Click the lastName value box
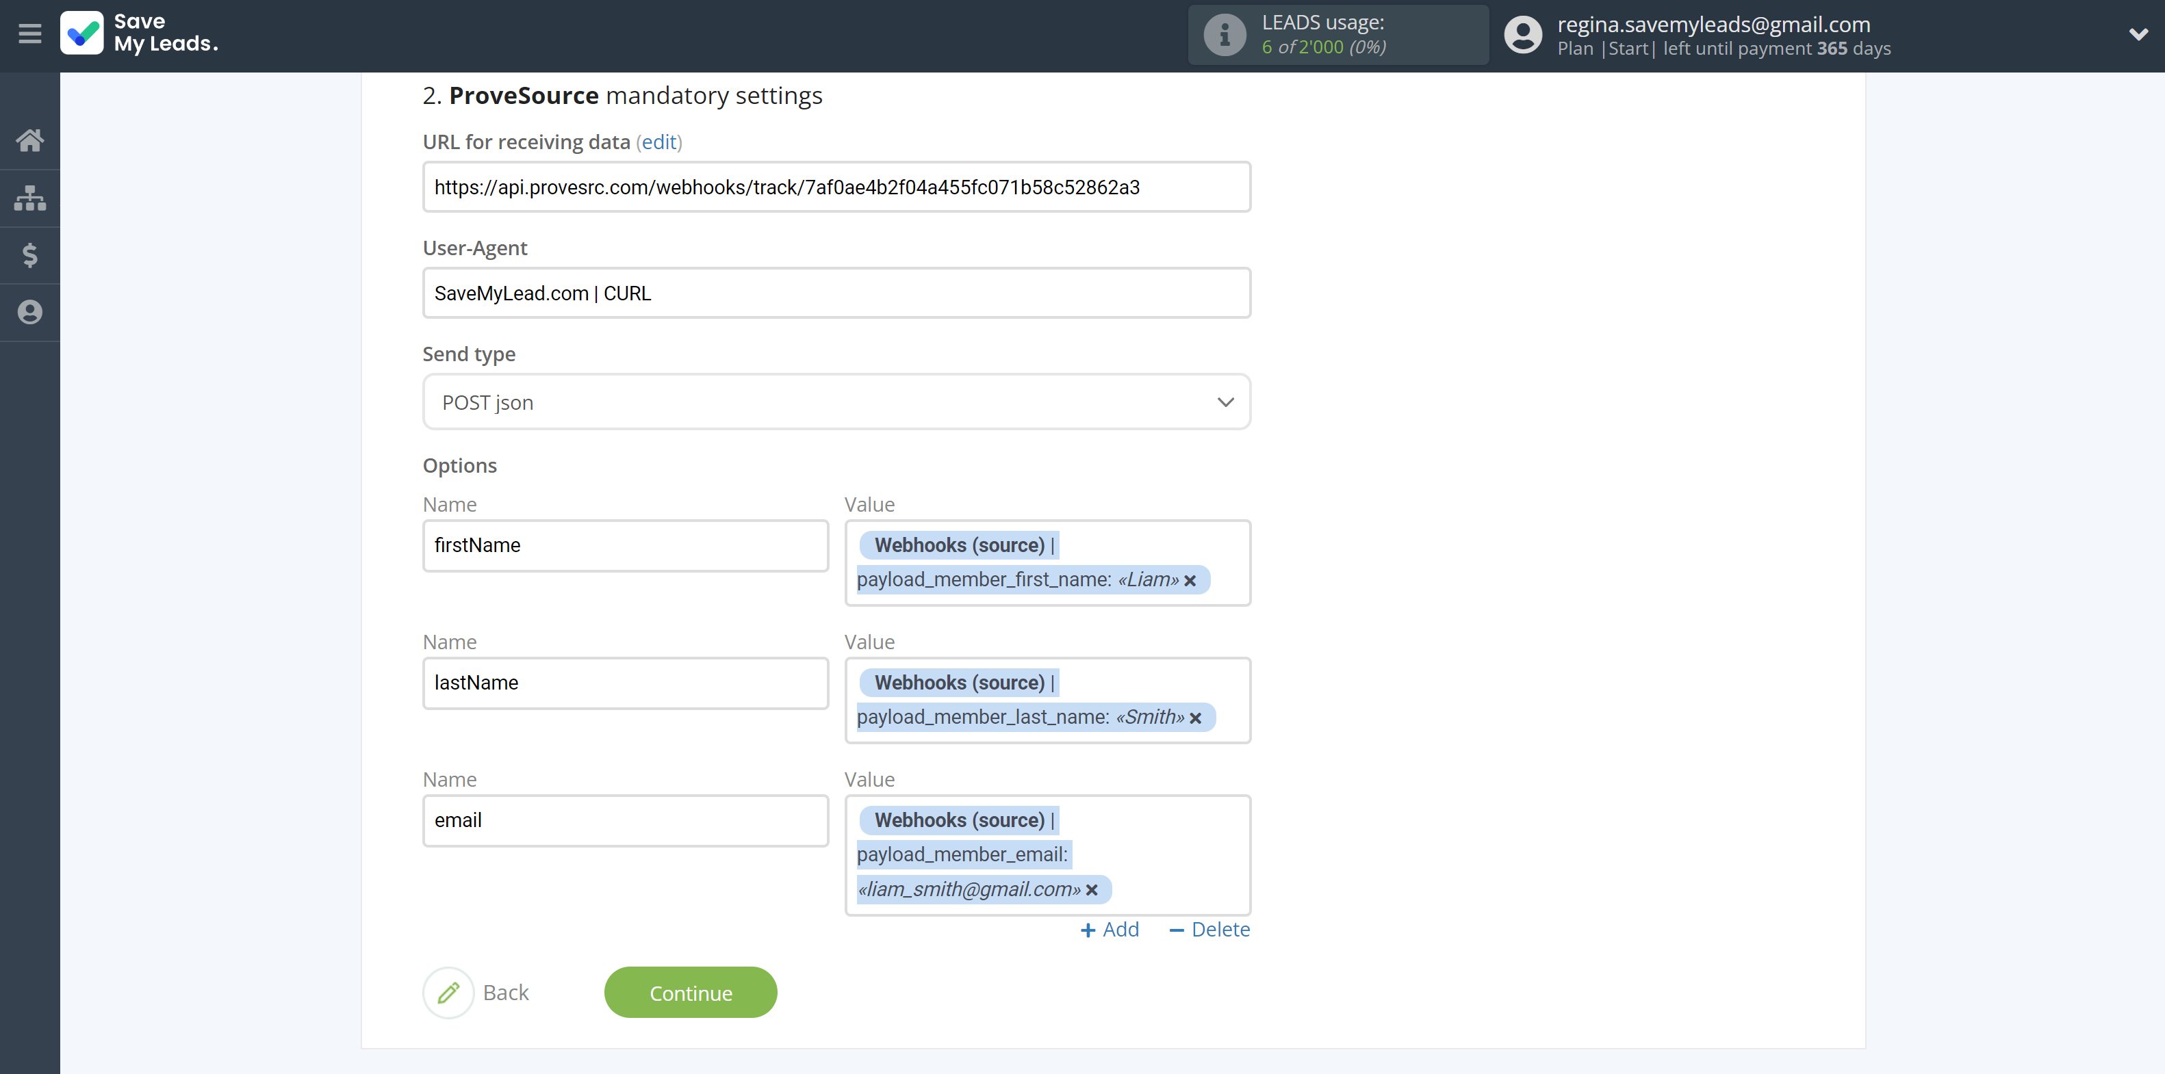This screenshot has height=1074, width=2165. (1047, 700)
